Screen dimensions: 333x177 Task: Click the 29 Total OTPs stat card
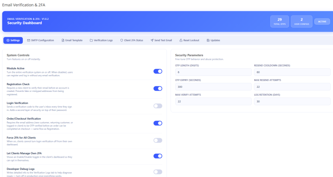tap(280, 21)
